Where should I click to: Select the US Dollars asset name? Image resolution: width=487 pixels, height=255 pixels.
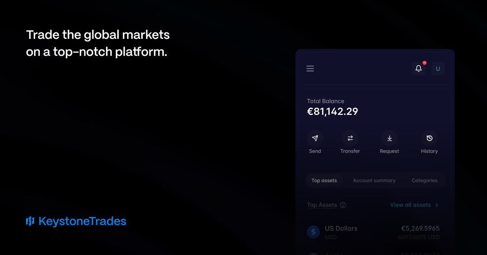tap(341, 228)
